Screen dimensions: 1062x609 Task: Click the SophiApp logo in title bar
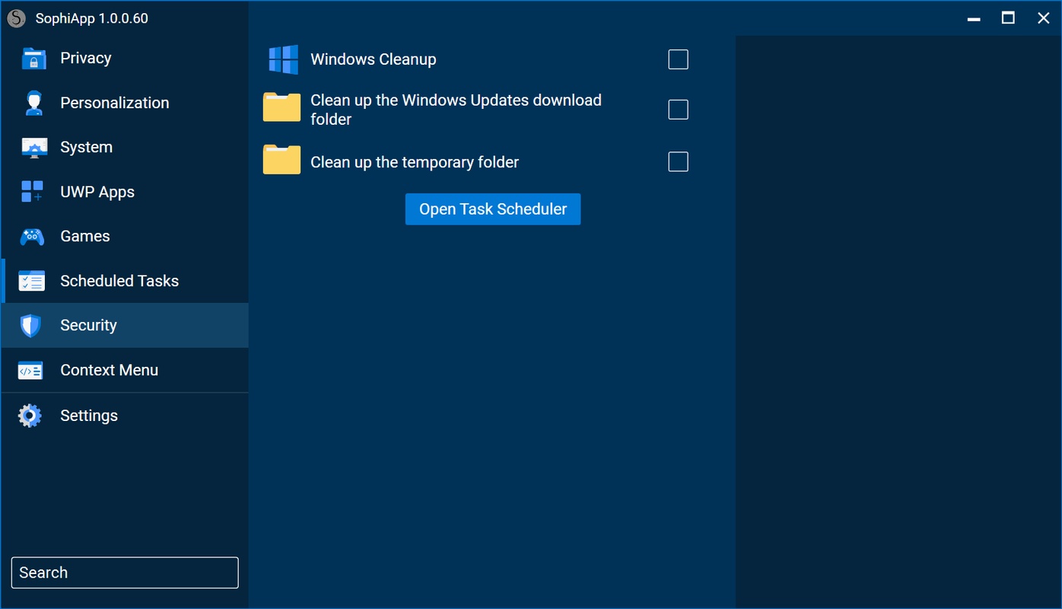tap(17, 18)
